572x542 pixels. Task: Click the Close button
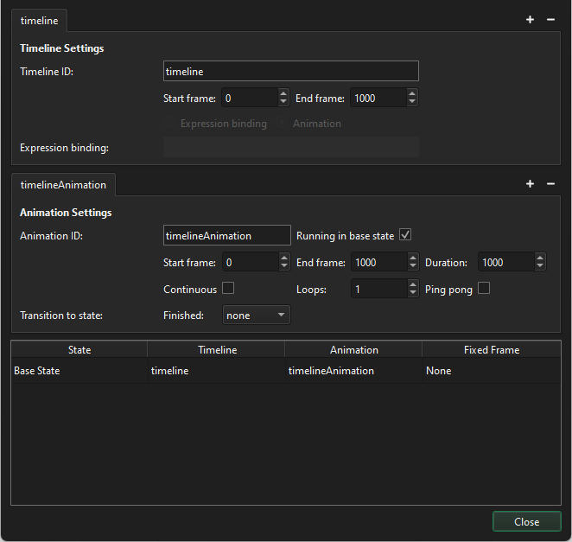526,521
